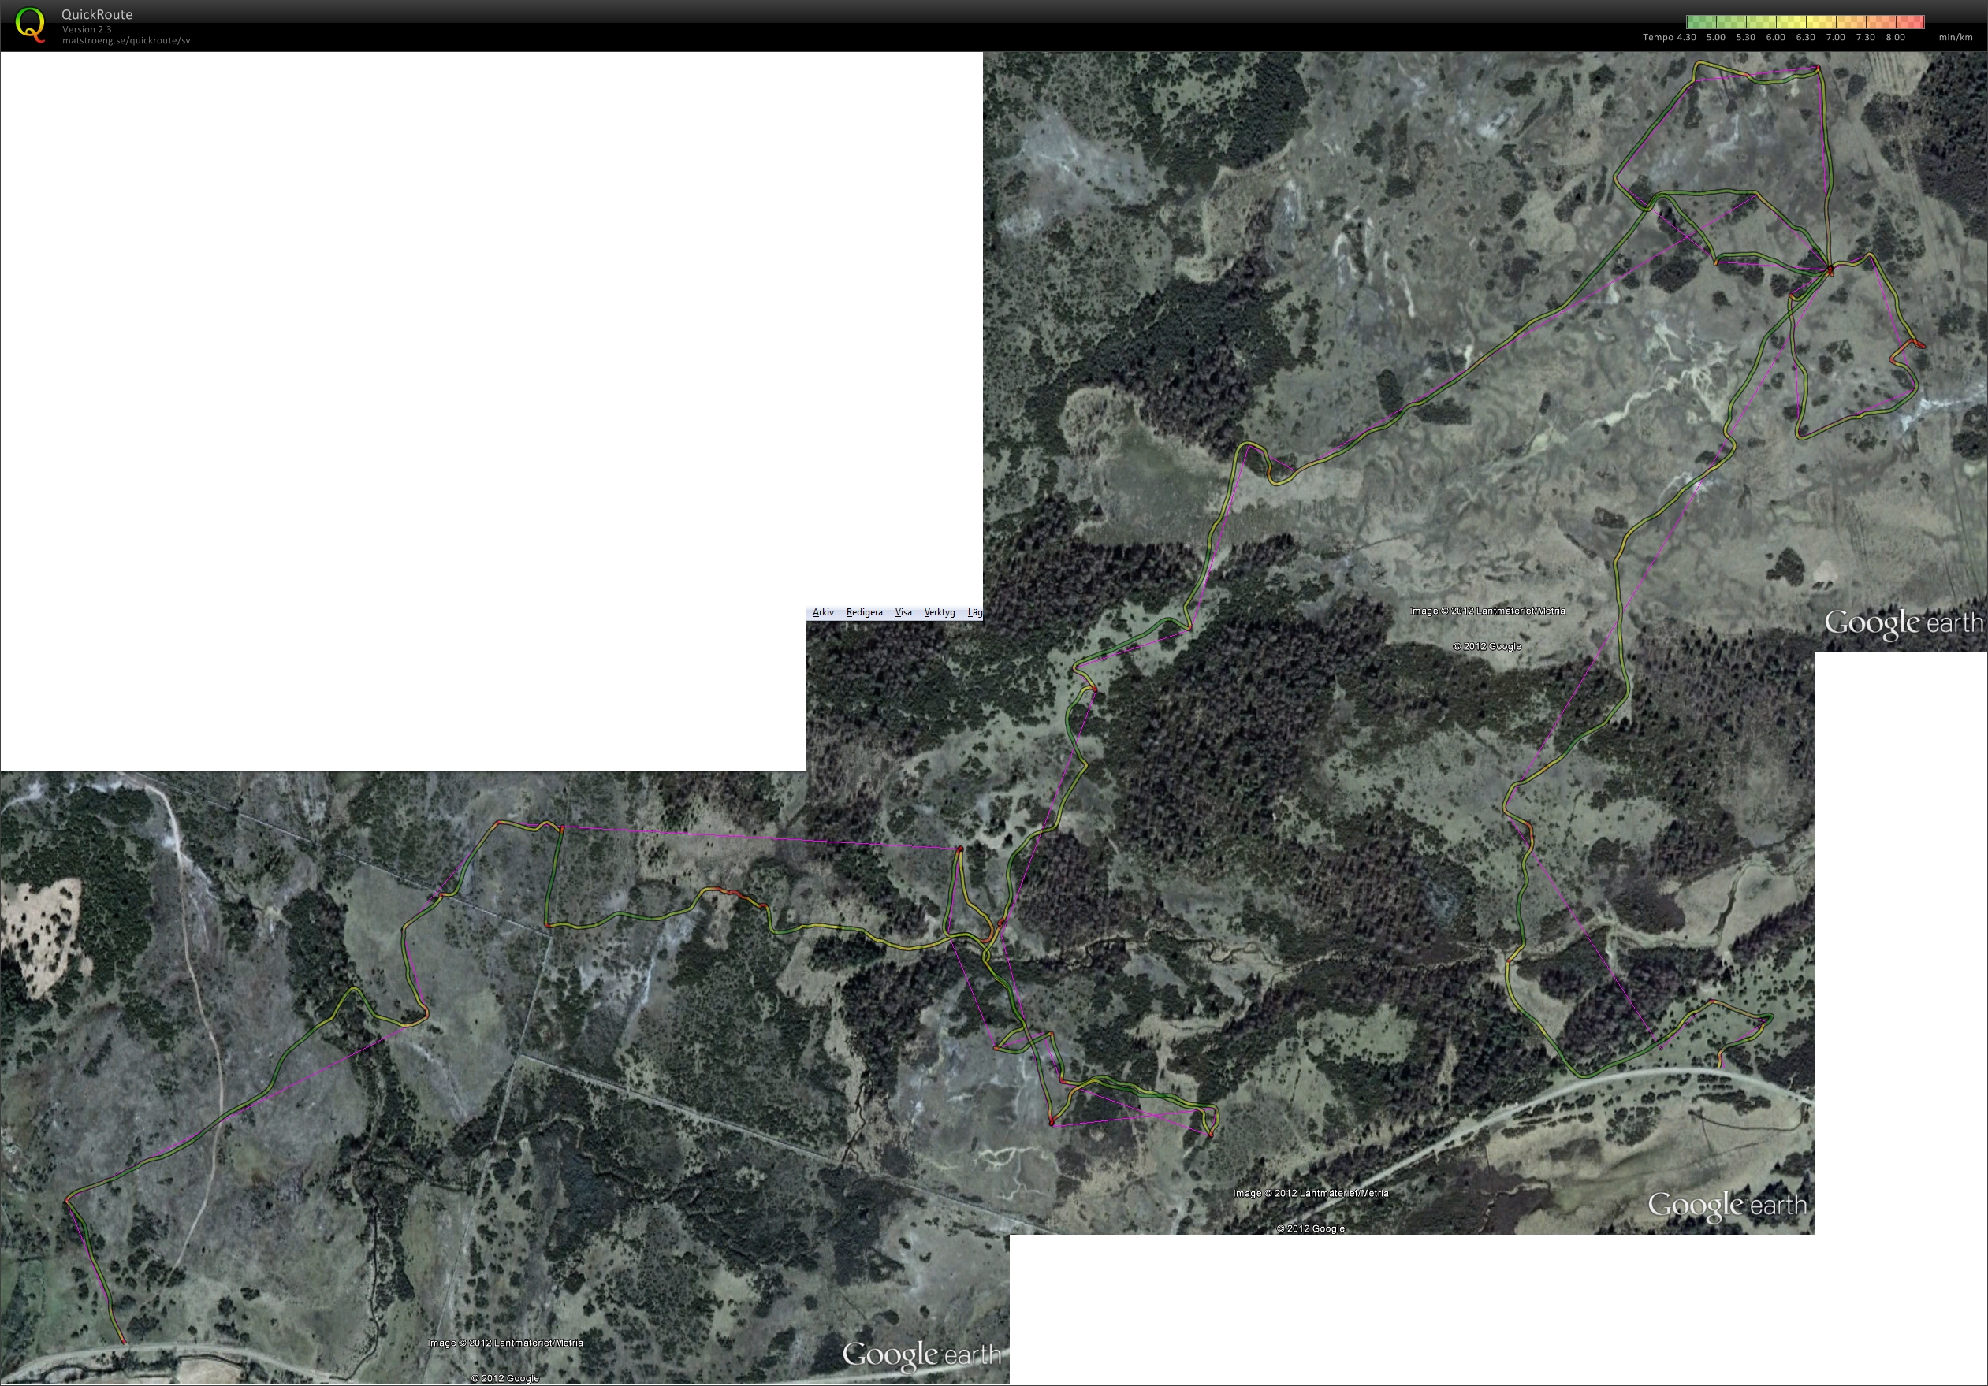Click the 8.00 tempo value
Viewport: 1988px width, 1386px height.
point(1895,37)
